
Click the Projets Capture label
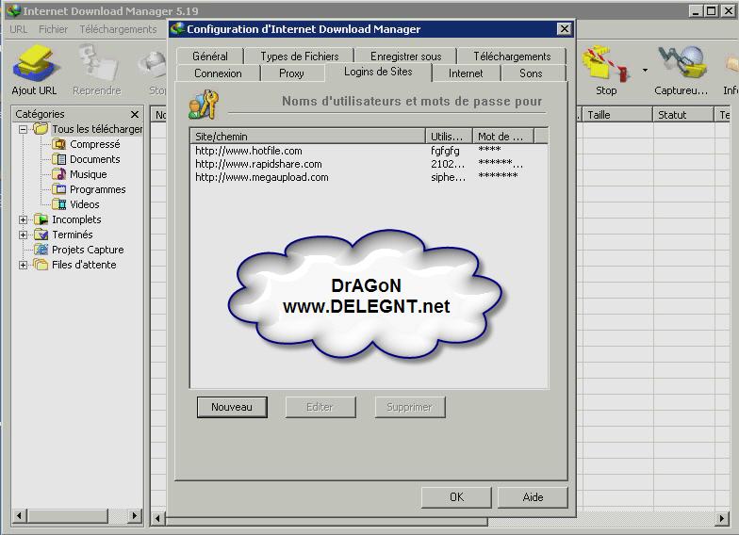click(88, 250)
